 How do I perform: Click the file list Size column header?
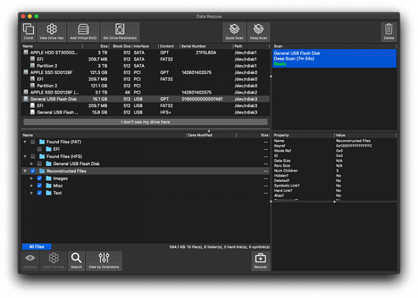253,135
